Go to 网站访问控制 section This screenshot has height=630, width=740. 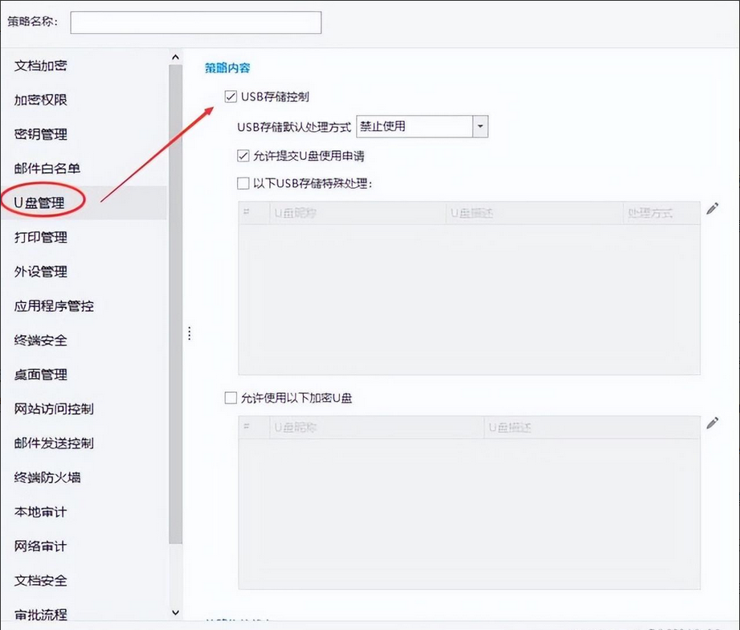point(54,409)
